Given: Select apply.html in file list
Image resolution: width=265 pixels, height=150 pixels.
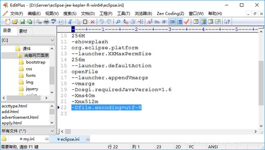Looking at the screenshot, I should pyautogui.click(x=12, y=123).
